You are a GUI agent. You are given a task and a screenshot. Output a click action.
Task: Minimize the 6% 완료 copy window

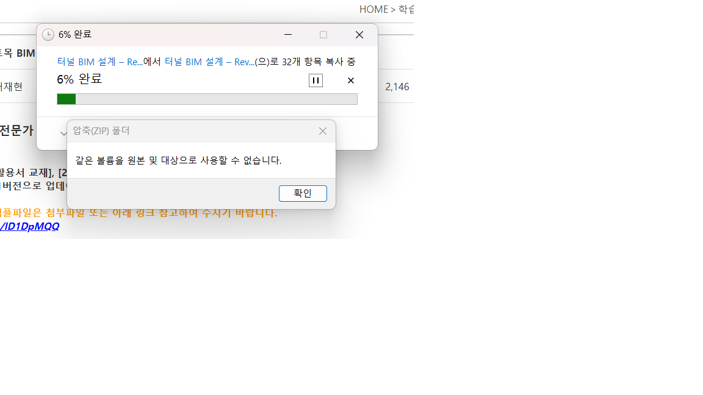pyautogui.click(x=288, y=35)
